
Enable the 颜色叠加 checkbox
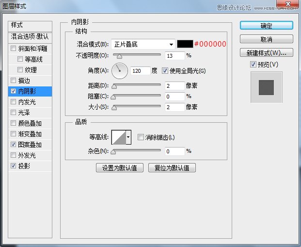pyautogui.click(x=13, y=123)
